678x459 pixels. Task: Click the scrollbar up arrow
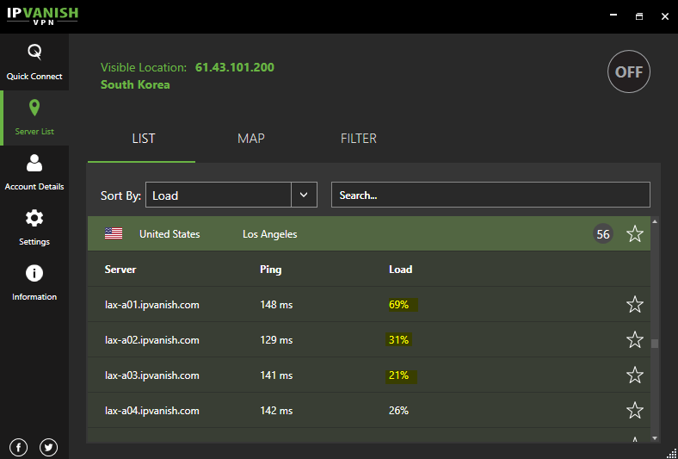[655, 221]
